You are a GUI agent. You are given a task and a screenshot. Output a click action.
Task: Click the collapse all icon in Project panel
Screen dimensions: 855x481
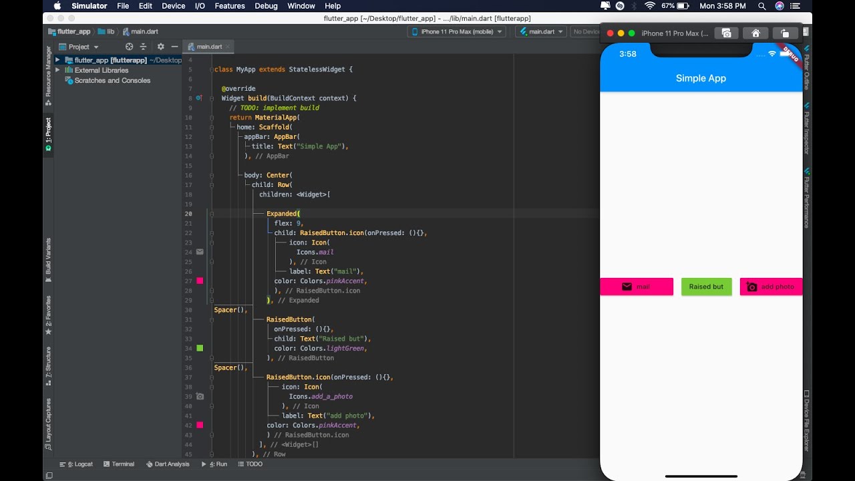tap(143, 47)
